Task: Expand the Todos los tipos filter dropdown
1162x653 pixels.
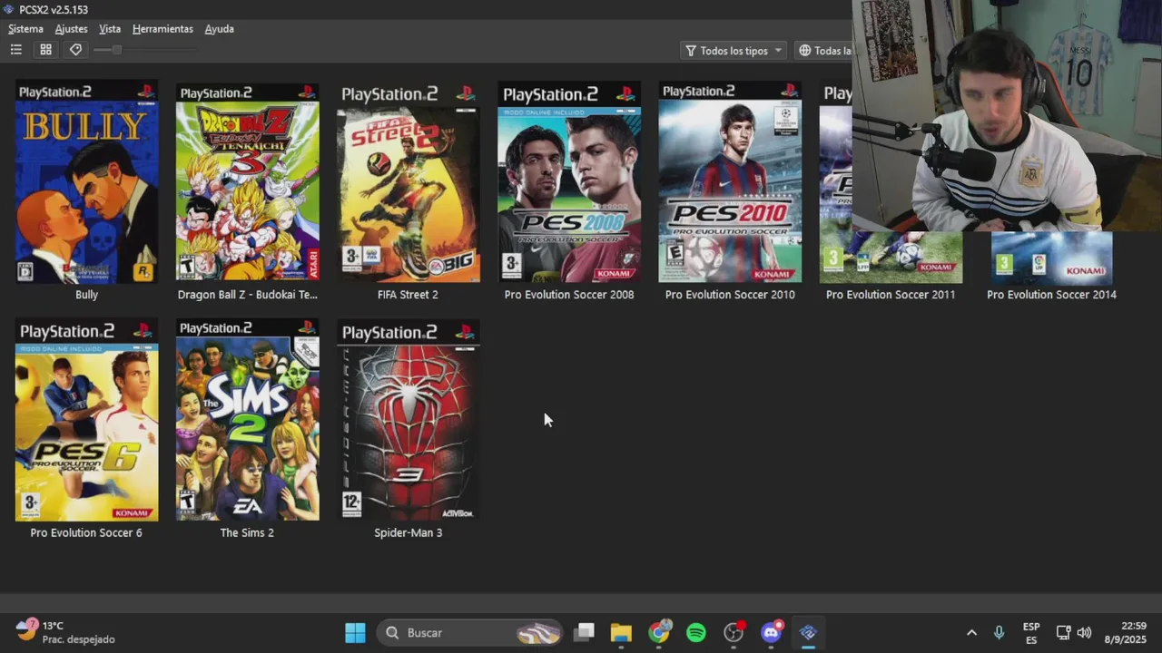Action: (x=734, y=51)
